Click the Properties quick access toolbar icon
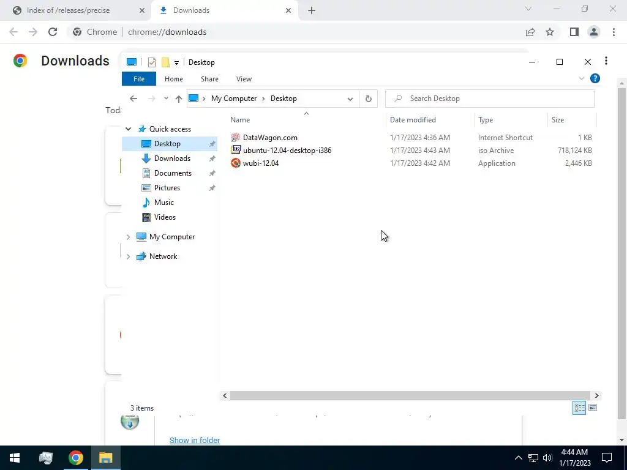The height and width of the screenshot is (470, 627). 152,62
